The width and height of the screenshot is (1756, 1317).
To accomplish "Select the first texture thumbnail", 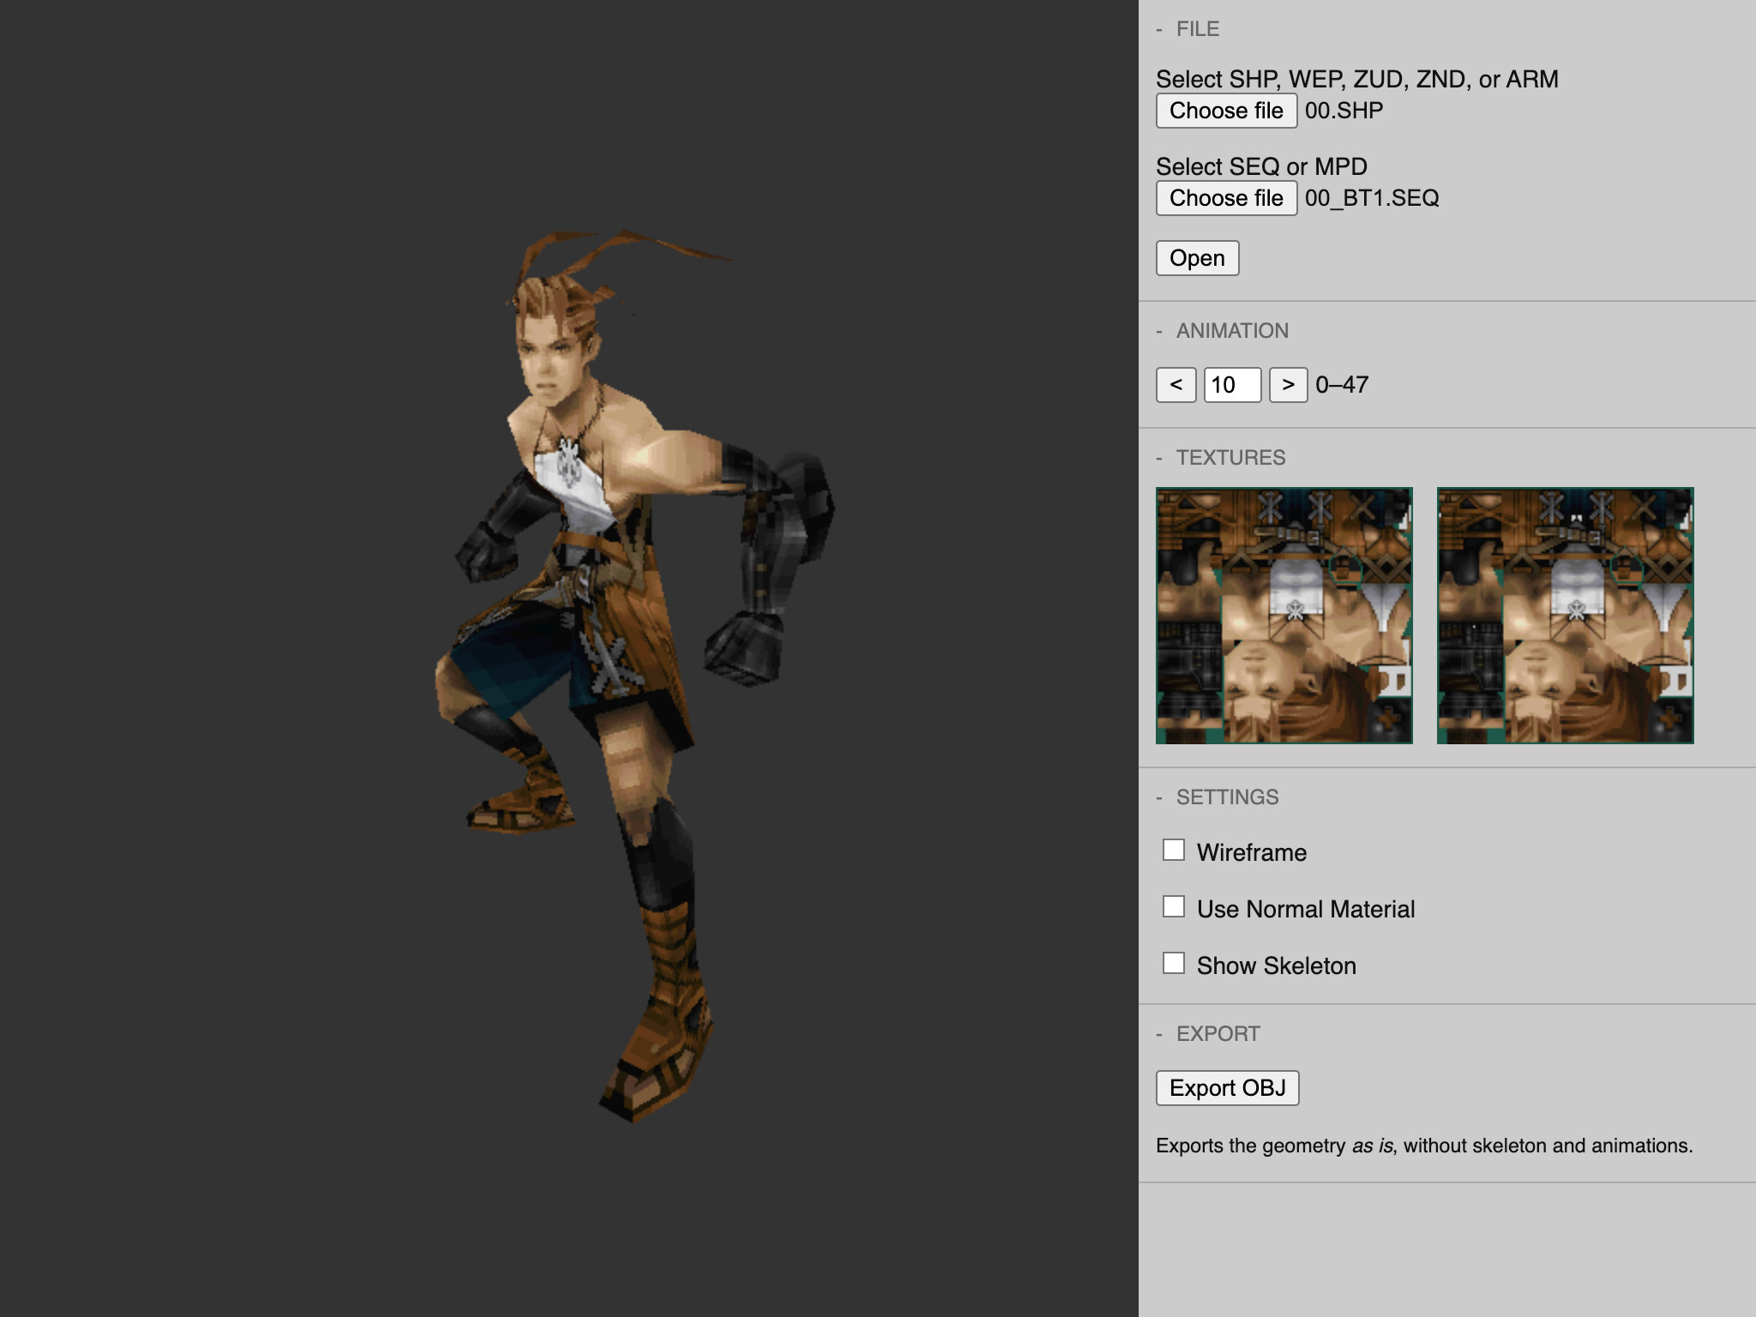I will (x=1284, y=616).
